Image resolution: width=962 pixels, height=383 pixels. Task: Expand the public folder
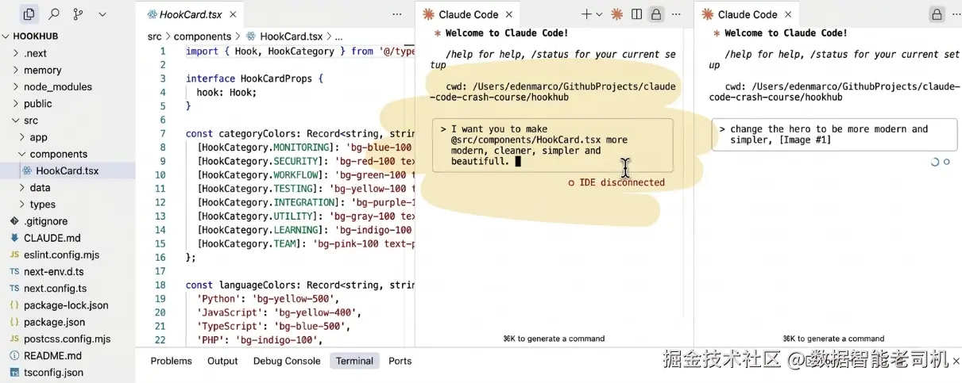[x=37, y=103]
